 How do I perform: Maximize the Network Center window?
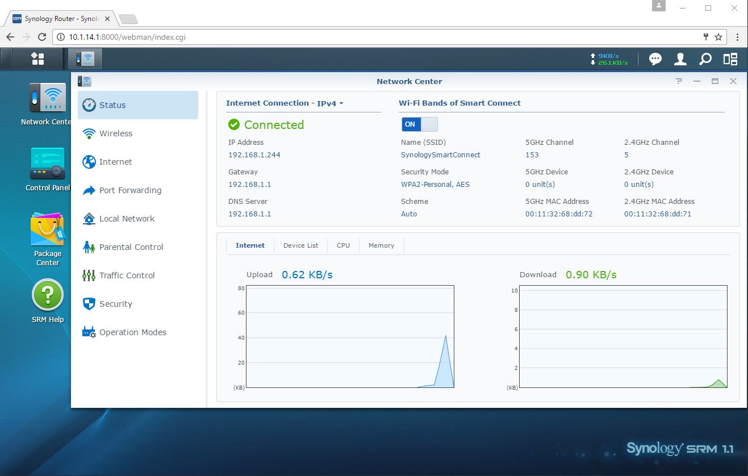tap(715, 81)
